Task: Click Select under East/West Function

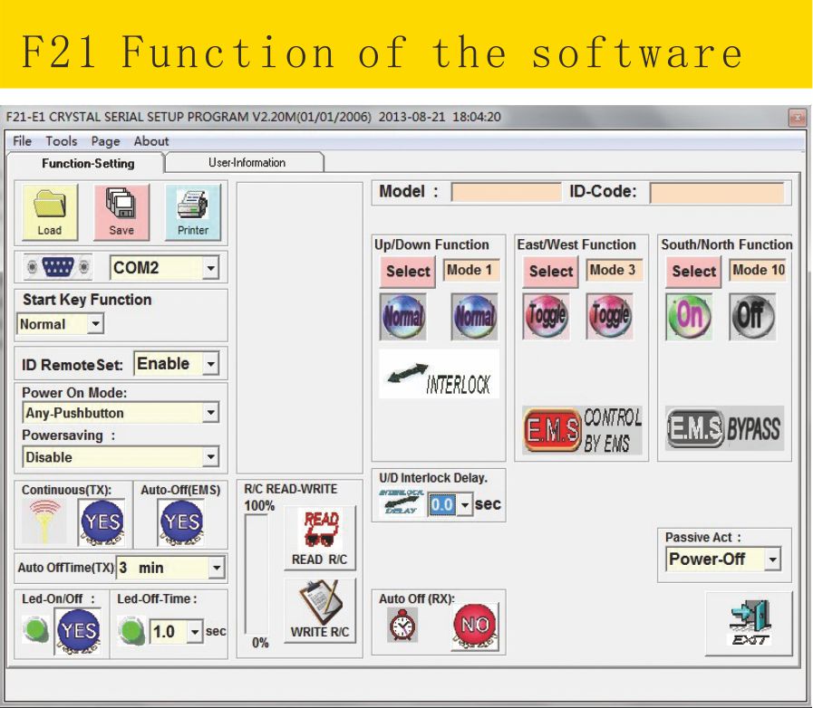Action: click(x=551, y=271)
